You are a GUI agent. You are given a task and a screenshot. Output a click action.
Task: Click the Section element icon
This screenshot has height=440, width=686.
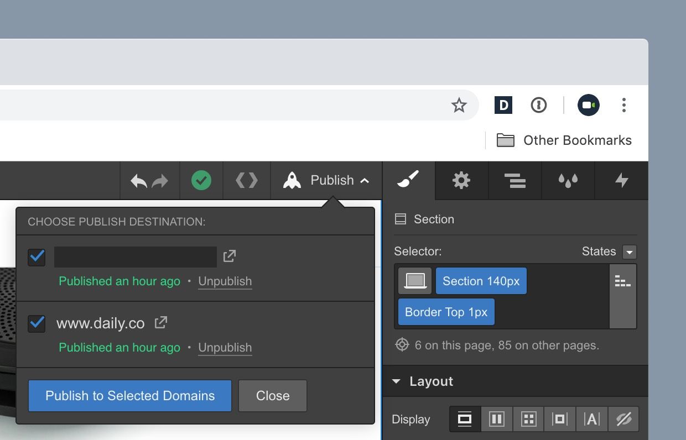[401, 219]
